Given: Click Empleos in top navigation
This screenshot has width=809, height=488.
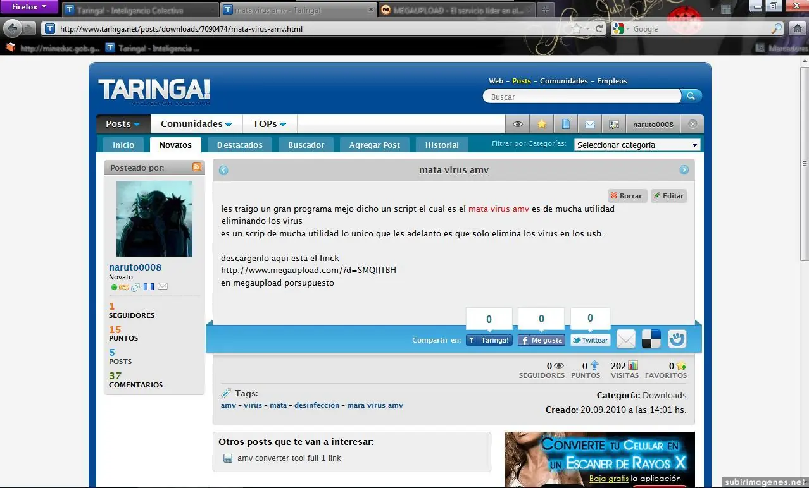Looking at the screenshot, I should [612, 81].
